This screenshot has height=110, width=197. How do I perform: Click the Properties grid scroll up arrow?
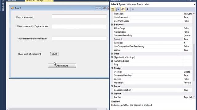194,13
